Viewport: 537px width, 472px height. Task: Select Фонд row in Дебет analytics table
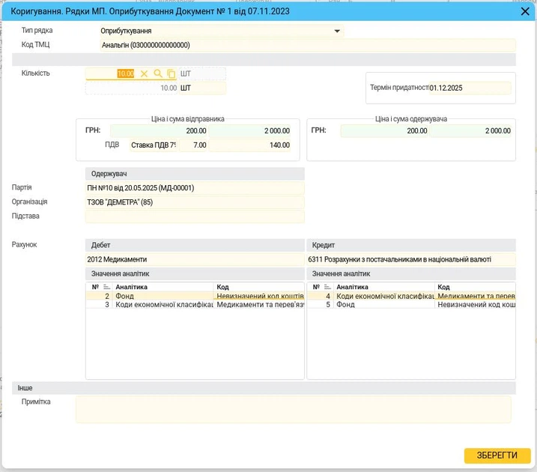(x=195, y=296)
